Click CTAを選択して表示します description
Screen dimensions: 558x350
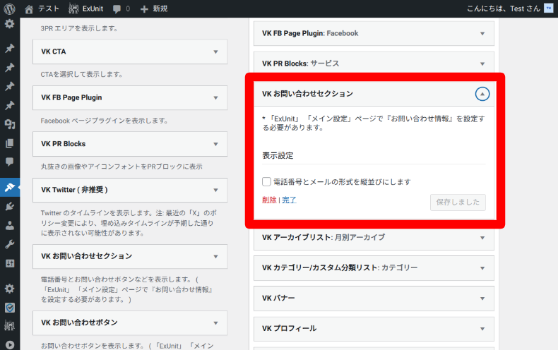click(x=81, y=74)
